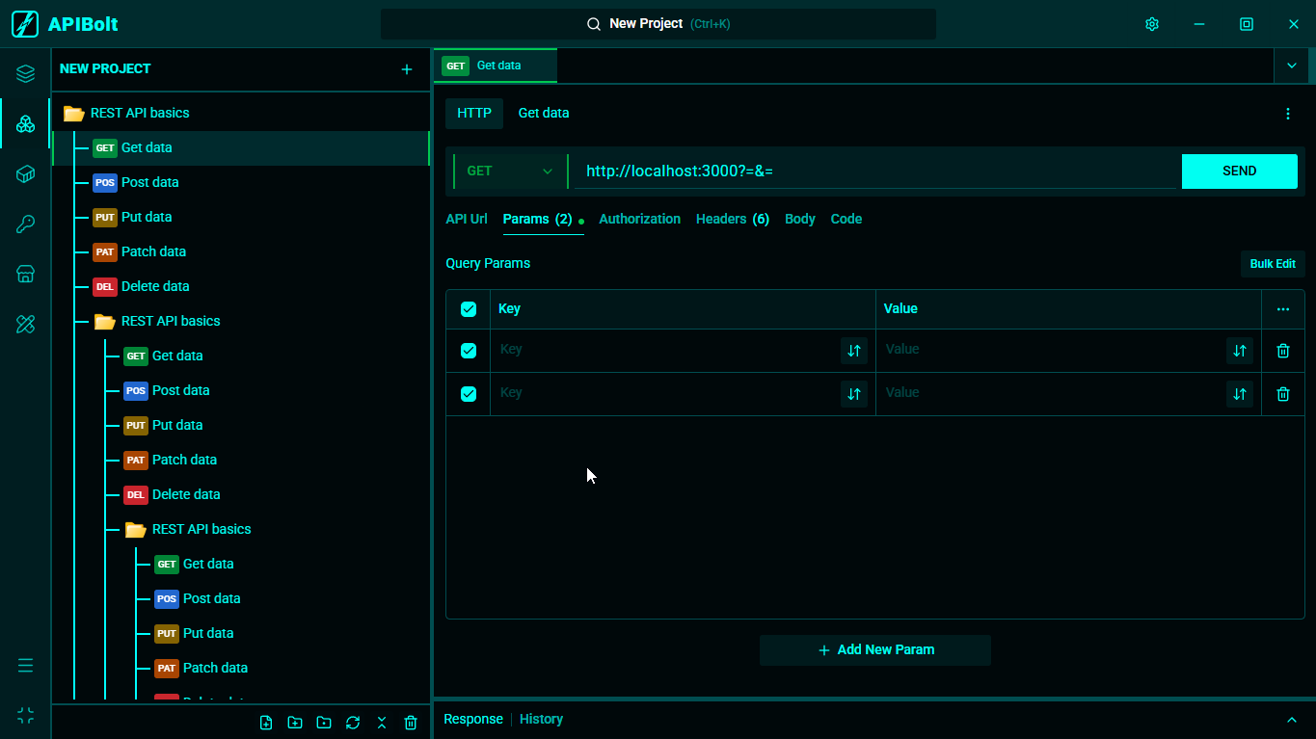Open the store icon in sidebar

coord(26,275)
